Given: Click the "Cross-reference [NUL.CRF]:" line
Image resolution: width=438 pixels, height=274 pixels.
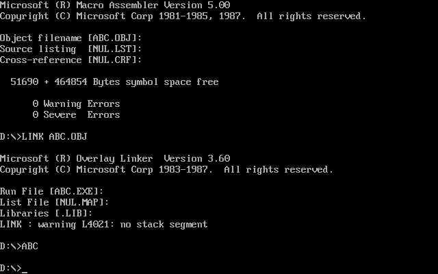Looking at the screenshot, I should tap(71, 60).
